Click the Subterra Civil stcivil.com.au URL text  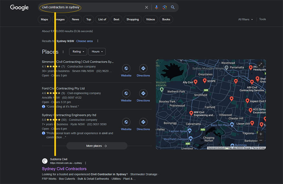tap(66, 163)
